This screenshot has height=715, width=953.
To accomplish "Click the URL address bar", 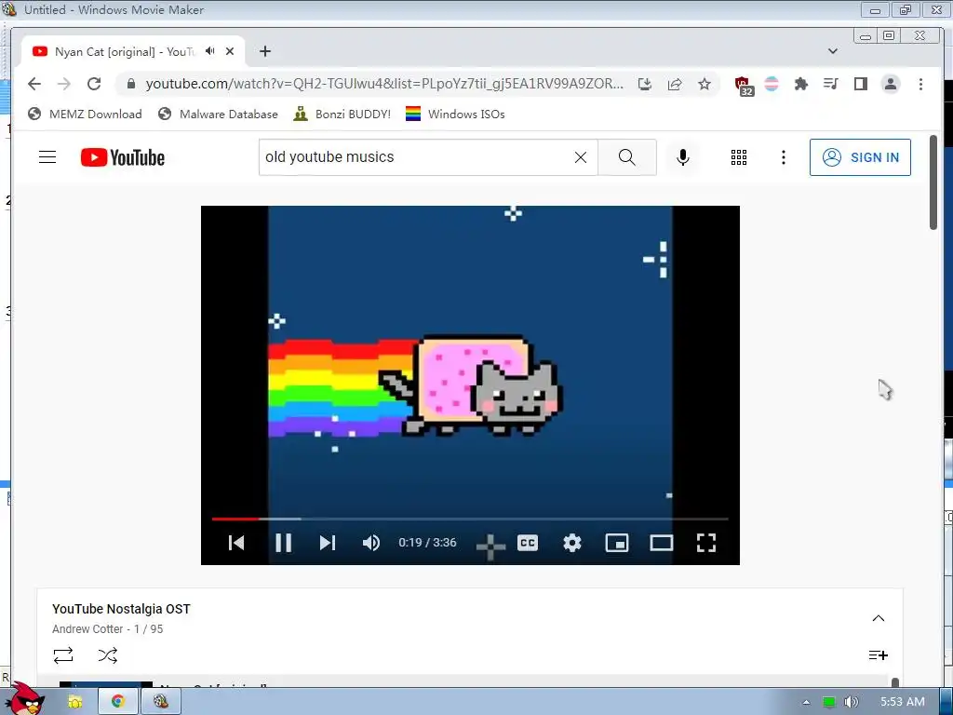I will tap(384, 84).
